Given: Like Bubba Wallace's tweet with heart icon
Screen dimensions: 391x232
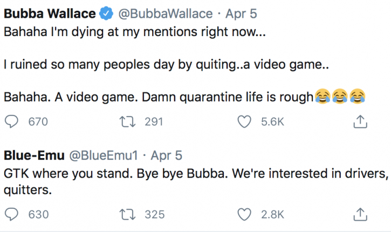Looking at the screenshot, I should [244, 122].
